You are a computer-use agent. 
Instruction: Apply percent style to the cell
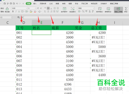(x=83, y=11)
